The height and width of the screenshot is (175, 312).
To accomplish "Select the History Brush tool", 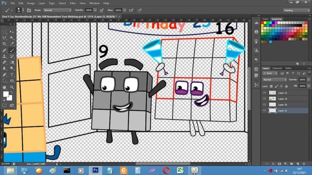I will [12, 56].
